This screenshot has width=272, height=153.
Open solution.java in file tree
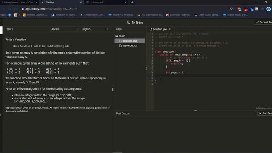click(130, 41)
